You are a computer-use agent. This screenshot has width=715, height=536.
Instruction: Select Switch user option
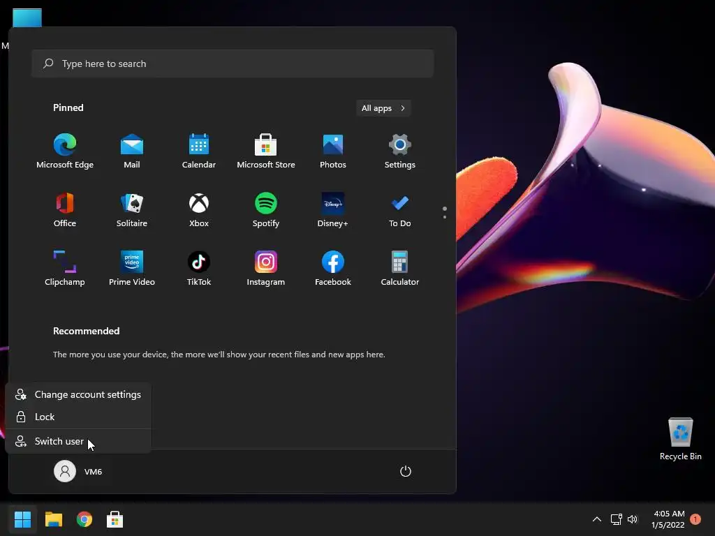pyautogui.click(x=78, y=441)
